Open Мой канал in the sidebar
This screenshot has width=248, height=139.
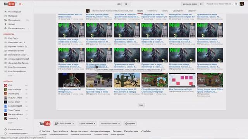point(13,16)
